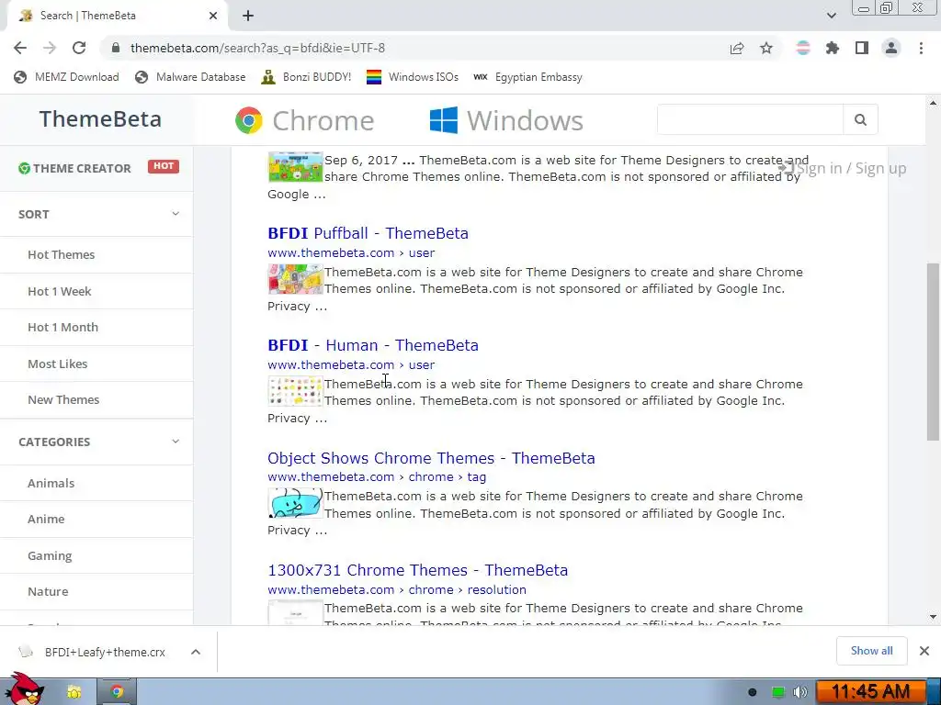Close the downloads bar
This screenshot has height=705, width=941.
click(x=924, y=651)
